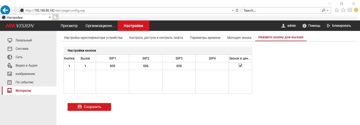Expand the search provider dropdown arrow
360x125 pixels.
coord(328,10)
